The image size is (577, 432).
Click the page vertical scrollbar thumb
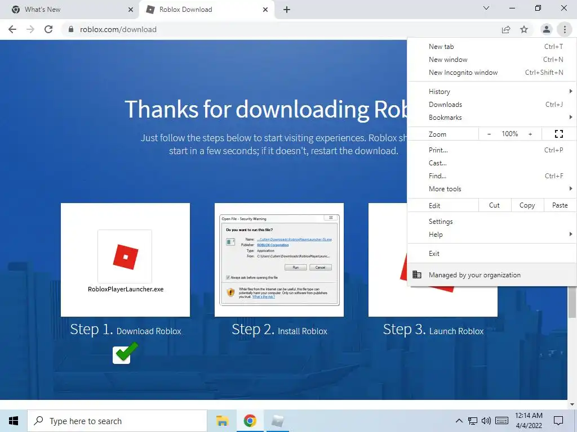click(572, 302)
